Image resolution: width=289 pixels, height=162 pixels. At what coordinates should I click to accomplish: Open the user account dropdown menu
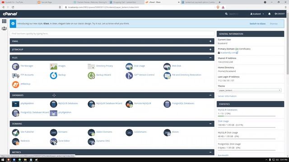coord(257,14)
